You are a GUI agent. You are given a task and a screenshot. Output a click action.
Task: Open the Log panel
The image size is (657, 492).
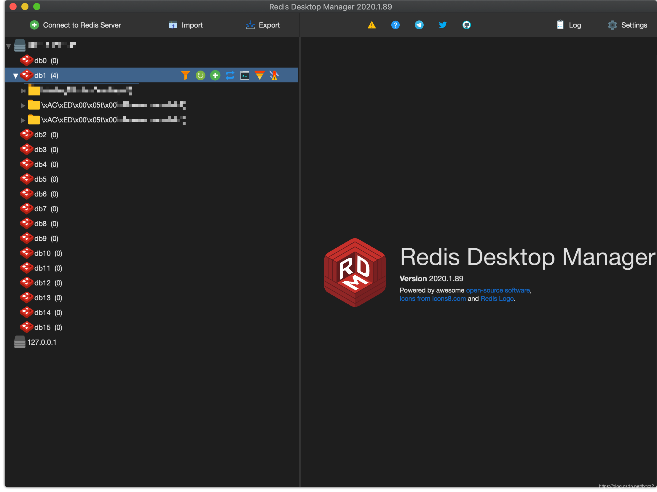pos(569,25)
